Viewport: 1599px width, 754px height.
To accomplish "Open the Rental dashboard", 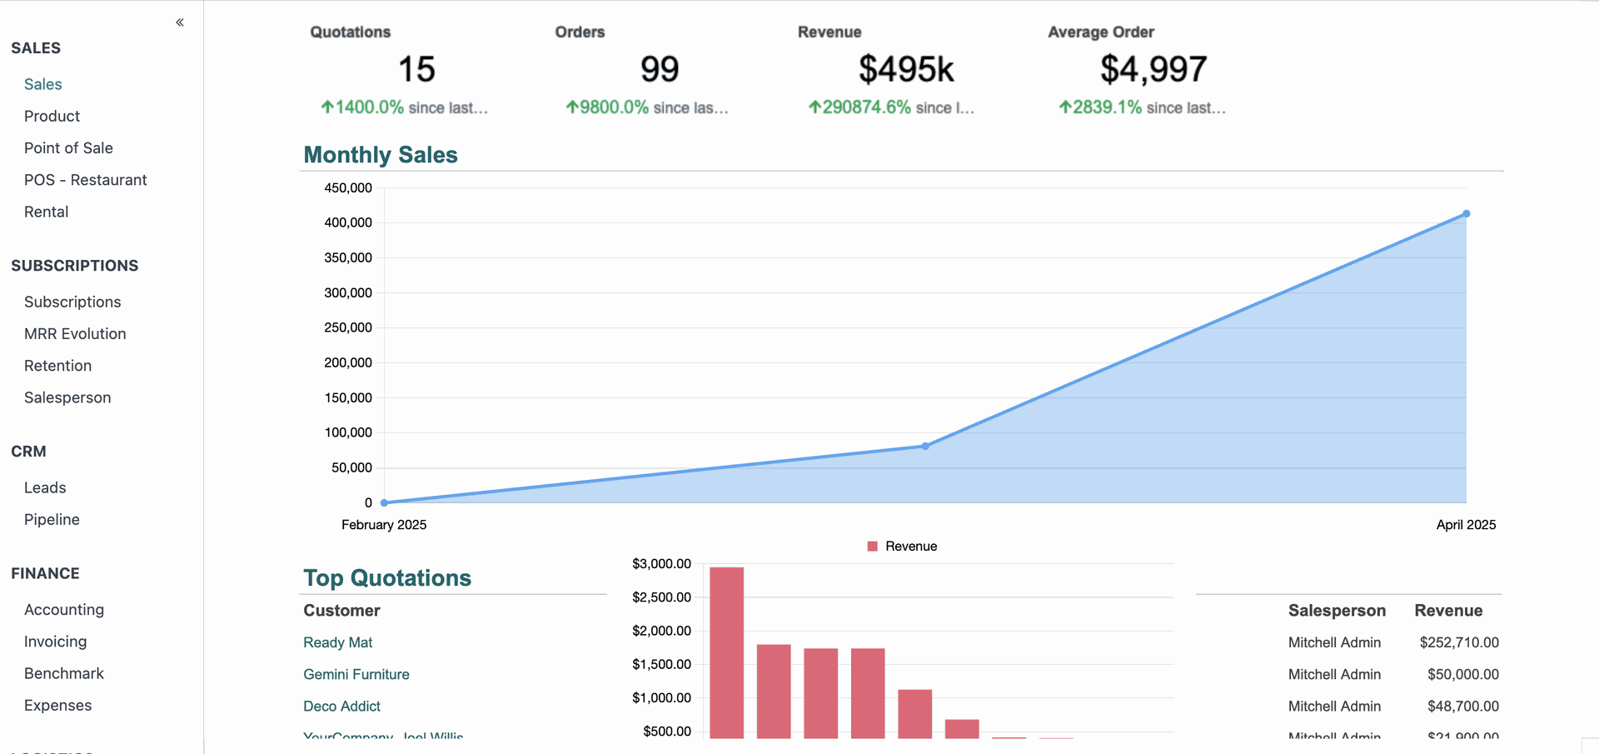I will coord(46,212).
